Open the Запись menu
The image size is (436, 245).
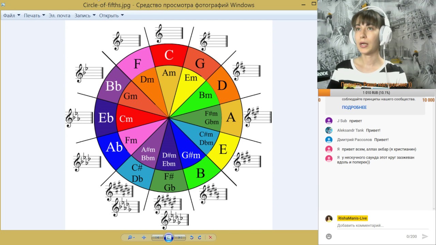(x=85, y=15)
